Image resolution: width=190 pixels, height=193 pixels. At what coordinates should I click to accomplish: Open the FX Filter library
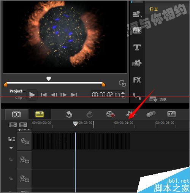137,80
